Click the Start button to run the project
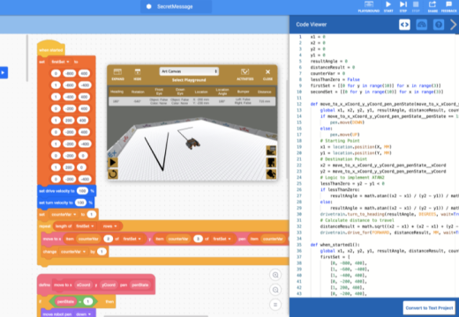Viewport: 459px width, 317px height. [388, 7]
